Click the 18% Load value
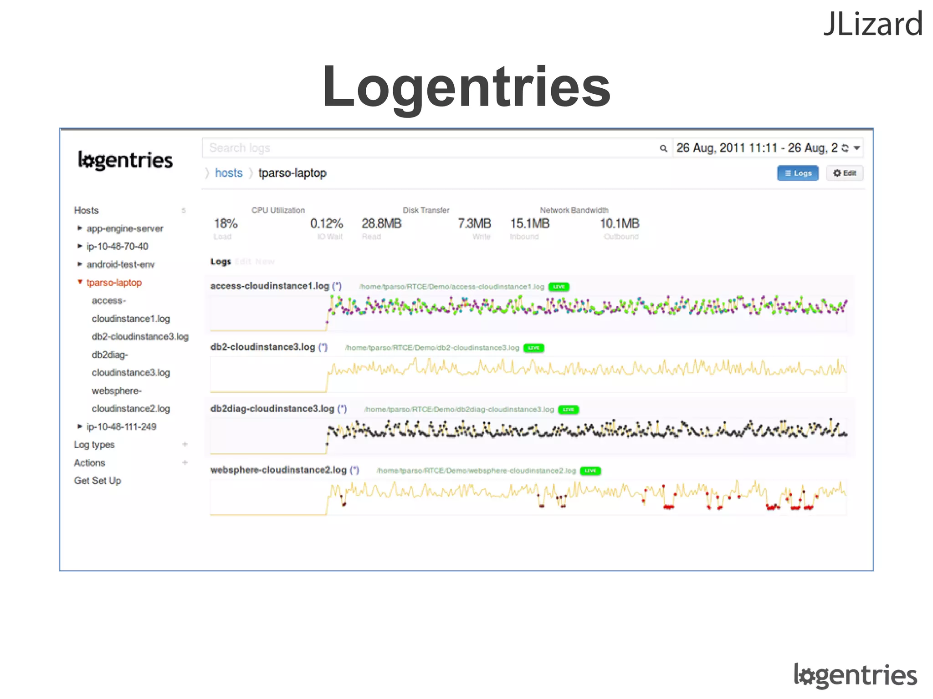This screenshot has width=933, height=699. coord(226,223)
